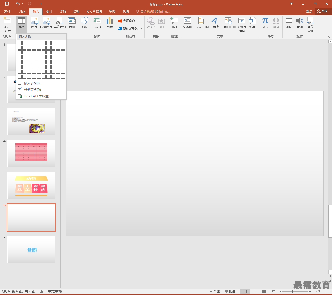Toggle 批注 (comments) pane in status bar
The width and height of the screenshot is (332, 295).
coord(230,291)
